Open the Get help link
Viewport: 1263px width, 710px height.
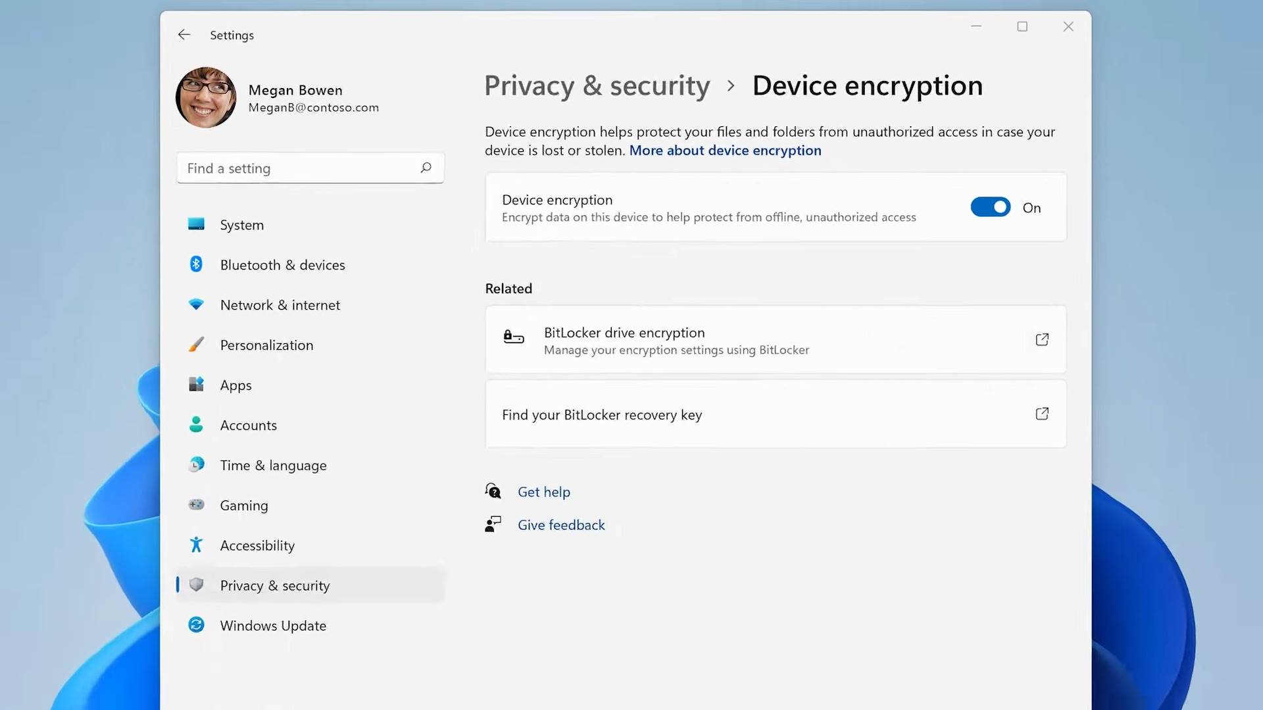point(543,492)
